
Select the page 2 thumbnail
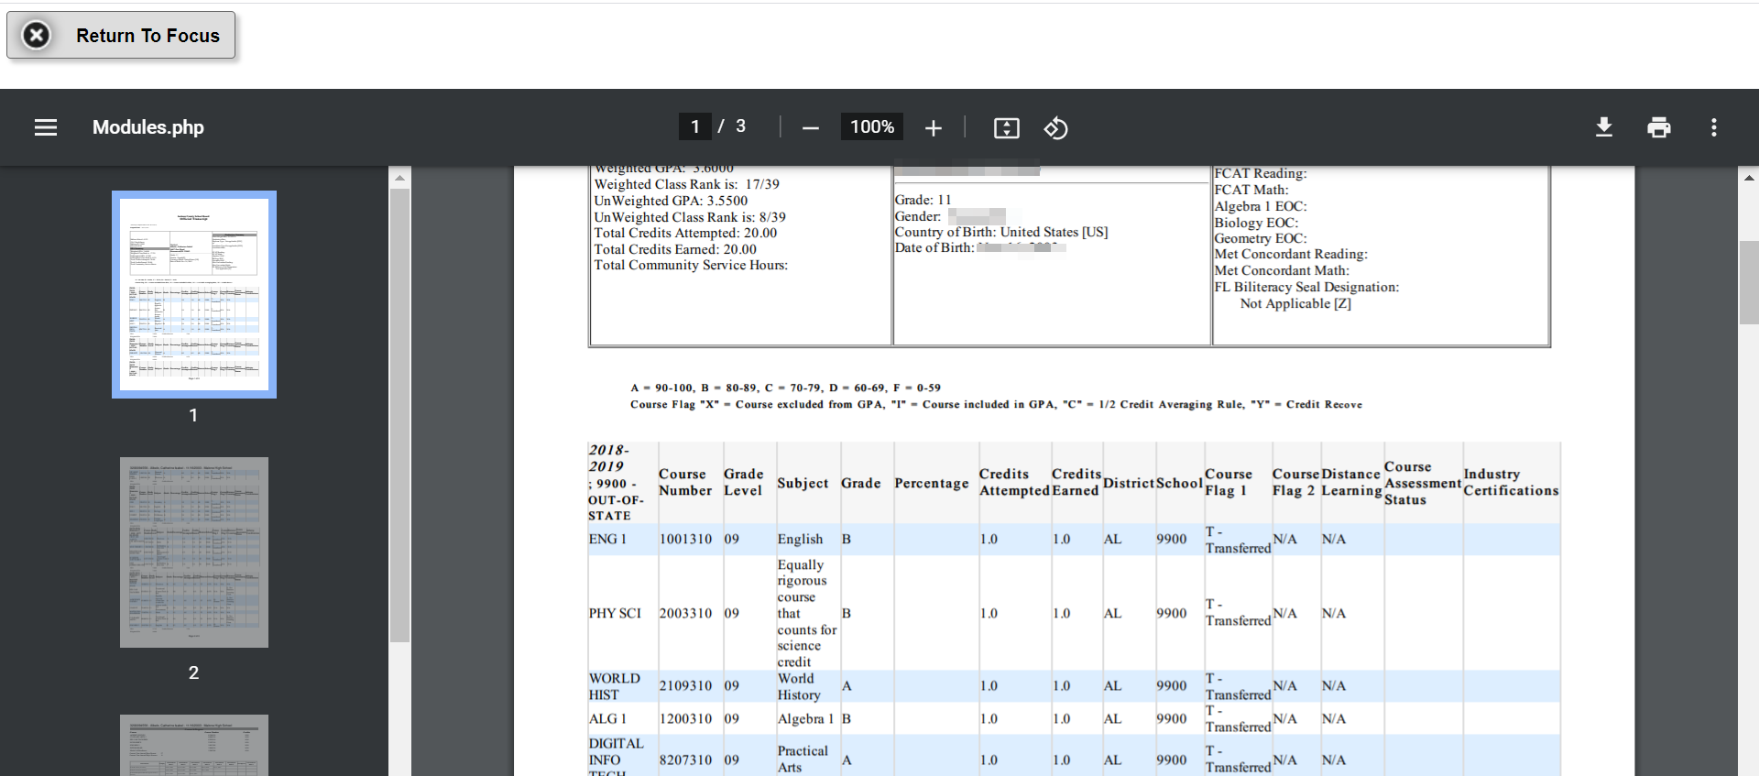point(194,552)
